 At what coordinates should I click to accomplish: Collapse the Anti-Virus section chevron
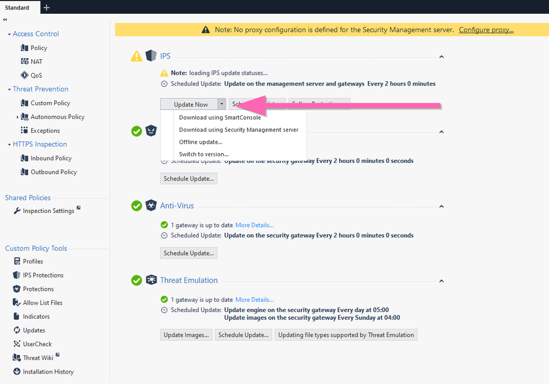click(x=441, y=206)
